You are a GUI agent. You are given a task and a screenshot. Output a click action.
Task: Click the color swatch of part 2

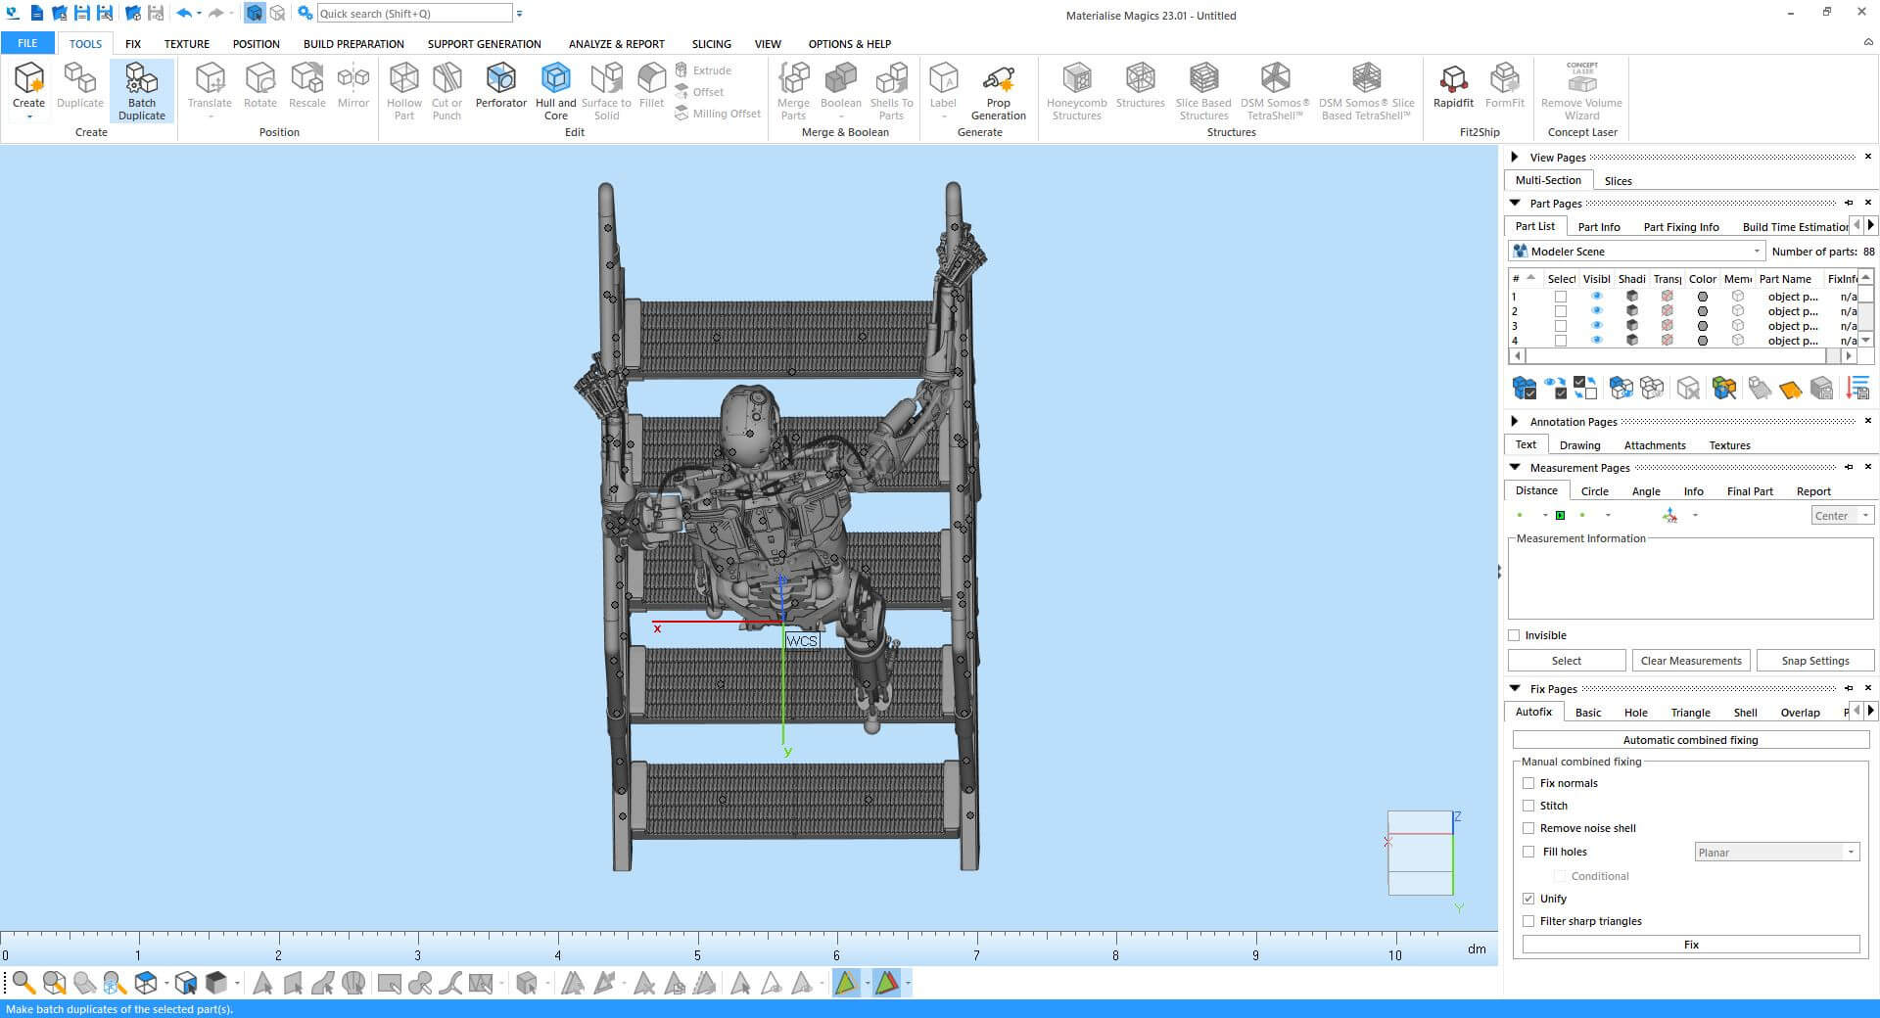pos(1703,311)
